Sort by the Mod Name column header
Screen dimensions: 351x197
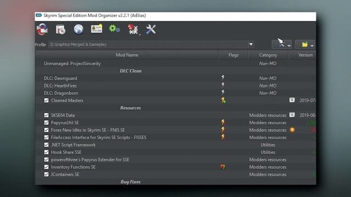[127, 55]
